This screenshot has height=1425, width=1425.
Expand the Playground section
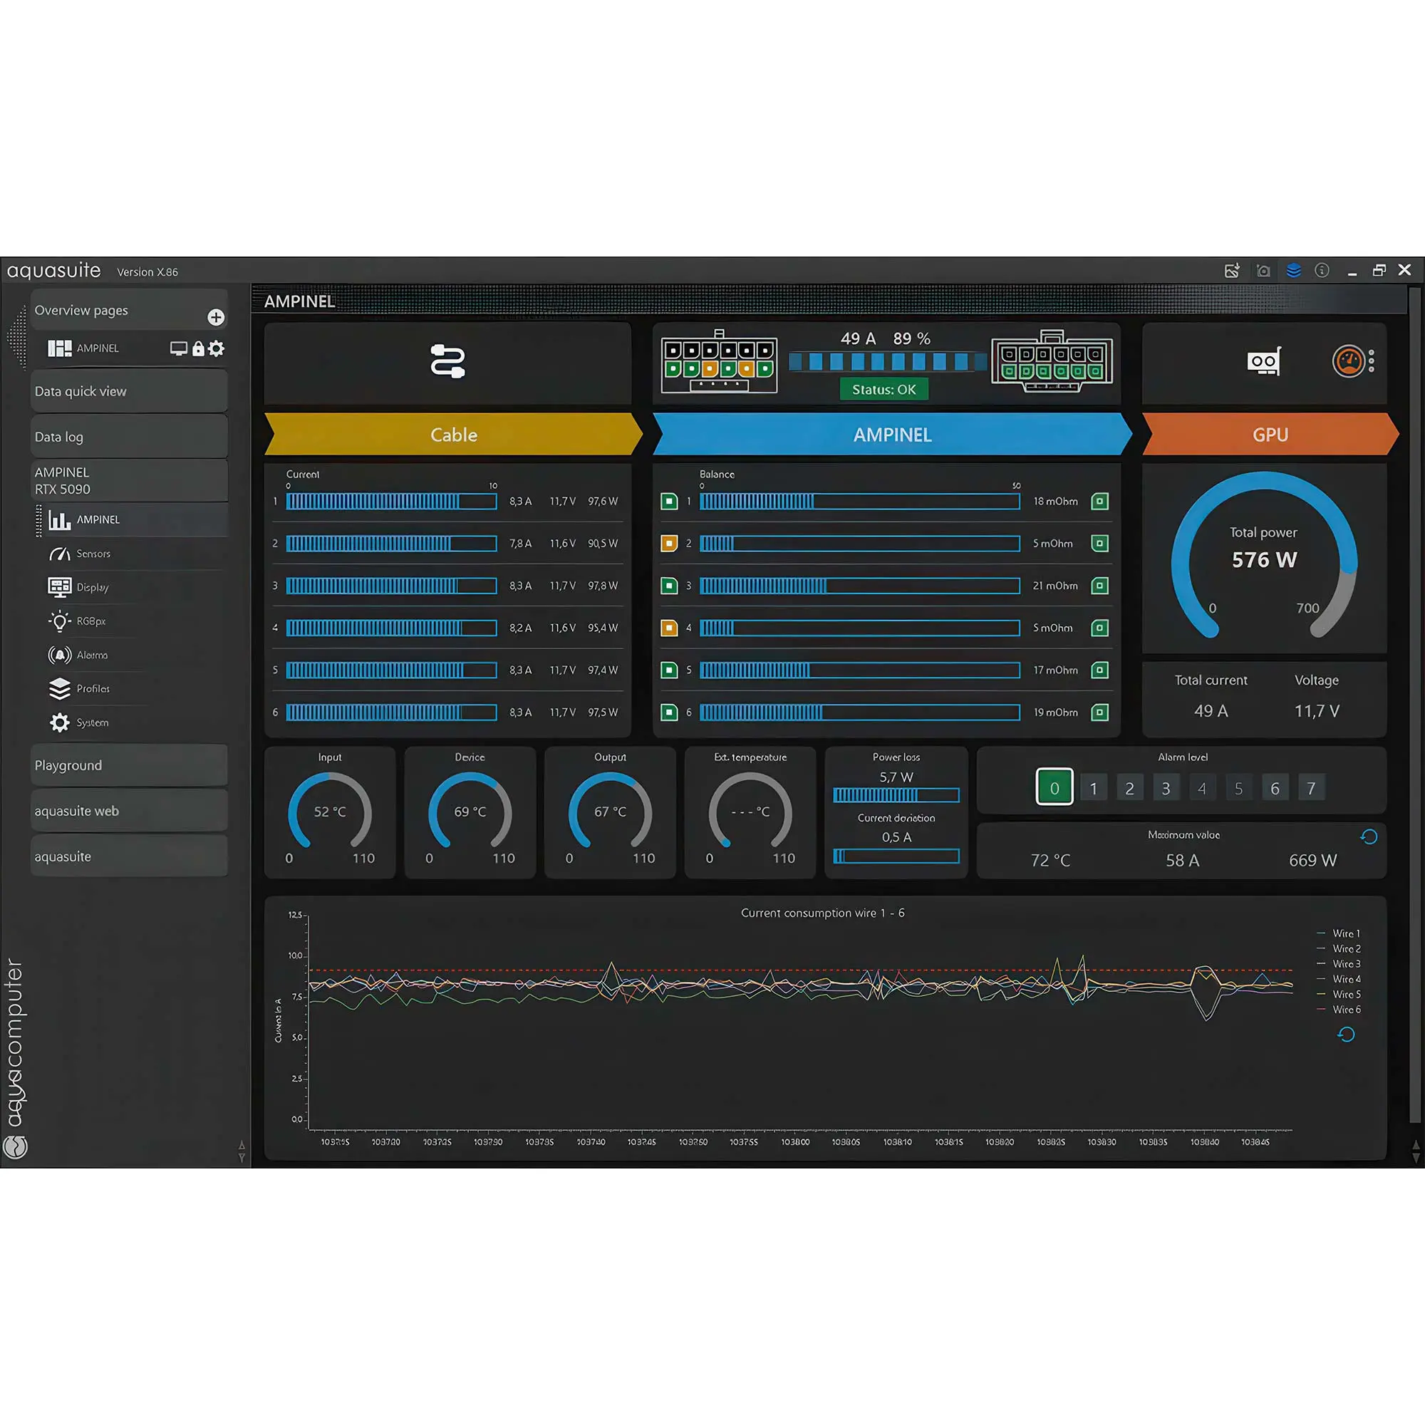(x=129, y=766)
